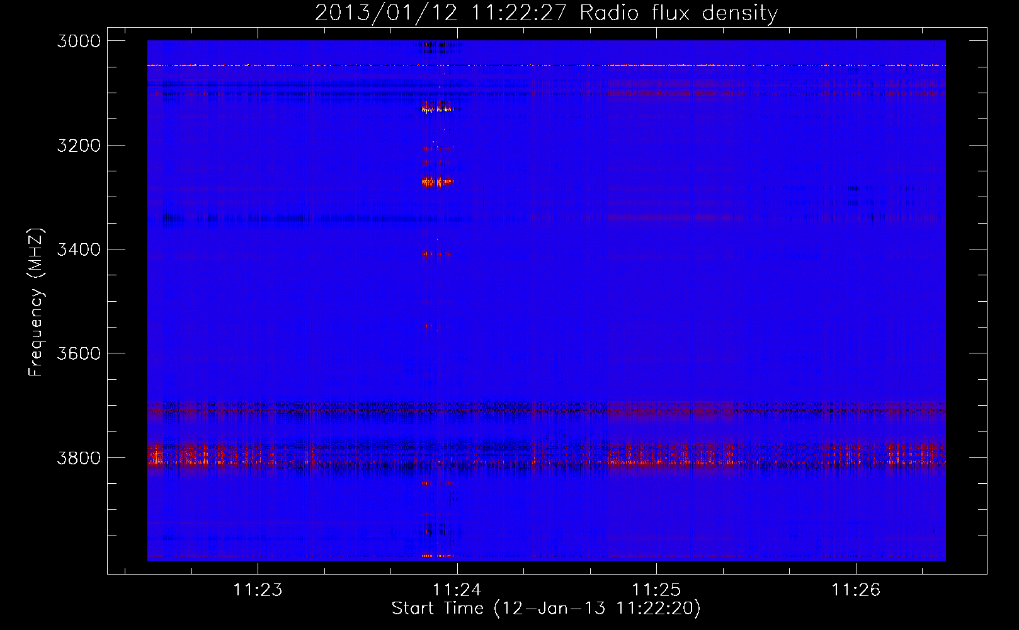The image size is (1019, 630).
Task: Click the time tick label '11:26'
Action: (x=856, y=590)
